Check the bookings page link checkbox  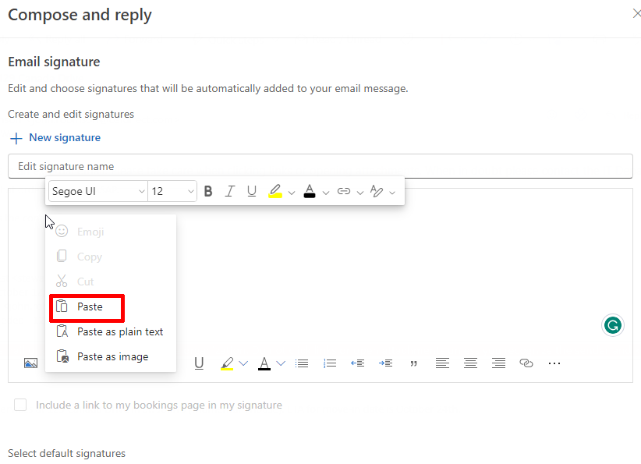[20, 405]
